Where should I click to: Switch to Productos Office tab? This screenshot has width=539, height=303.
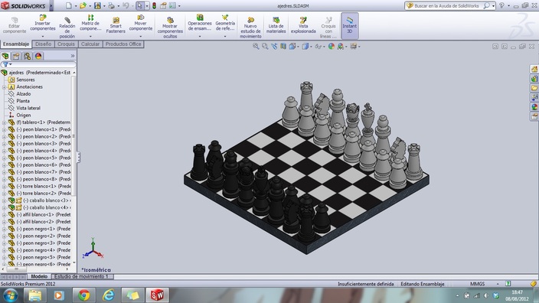[x=123, y=44]
